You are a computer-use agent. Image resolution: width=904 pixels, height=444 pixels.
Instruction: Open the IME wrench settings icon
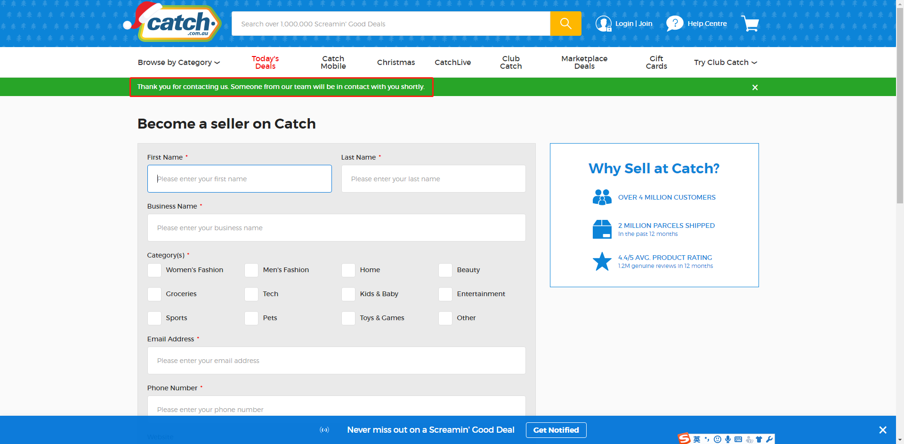[769, 439]
